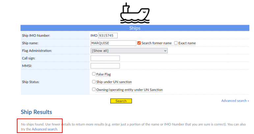Click the Call sign label
The height and width of the screenshot is (134, 254).
pos(29,58)
